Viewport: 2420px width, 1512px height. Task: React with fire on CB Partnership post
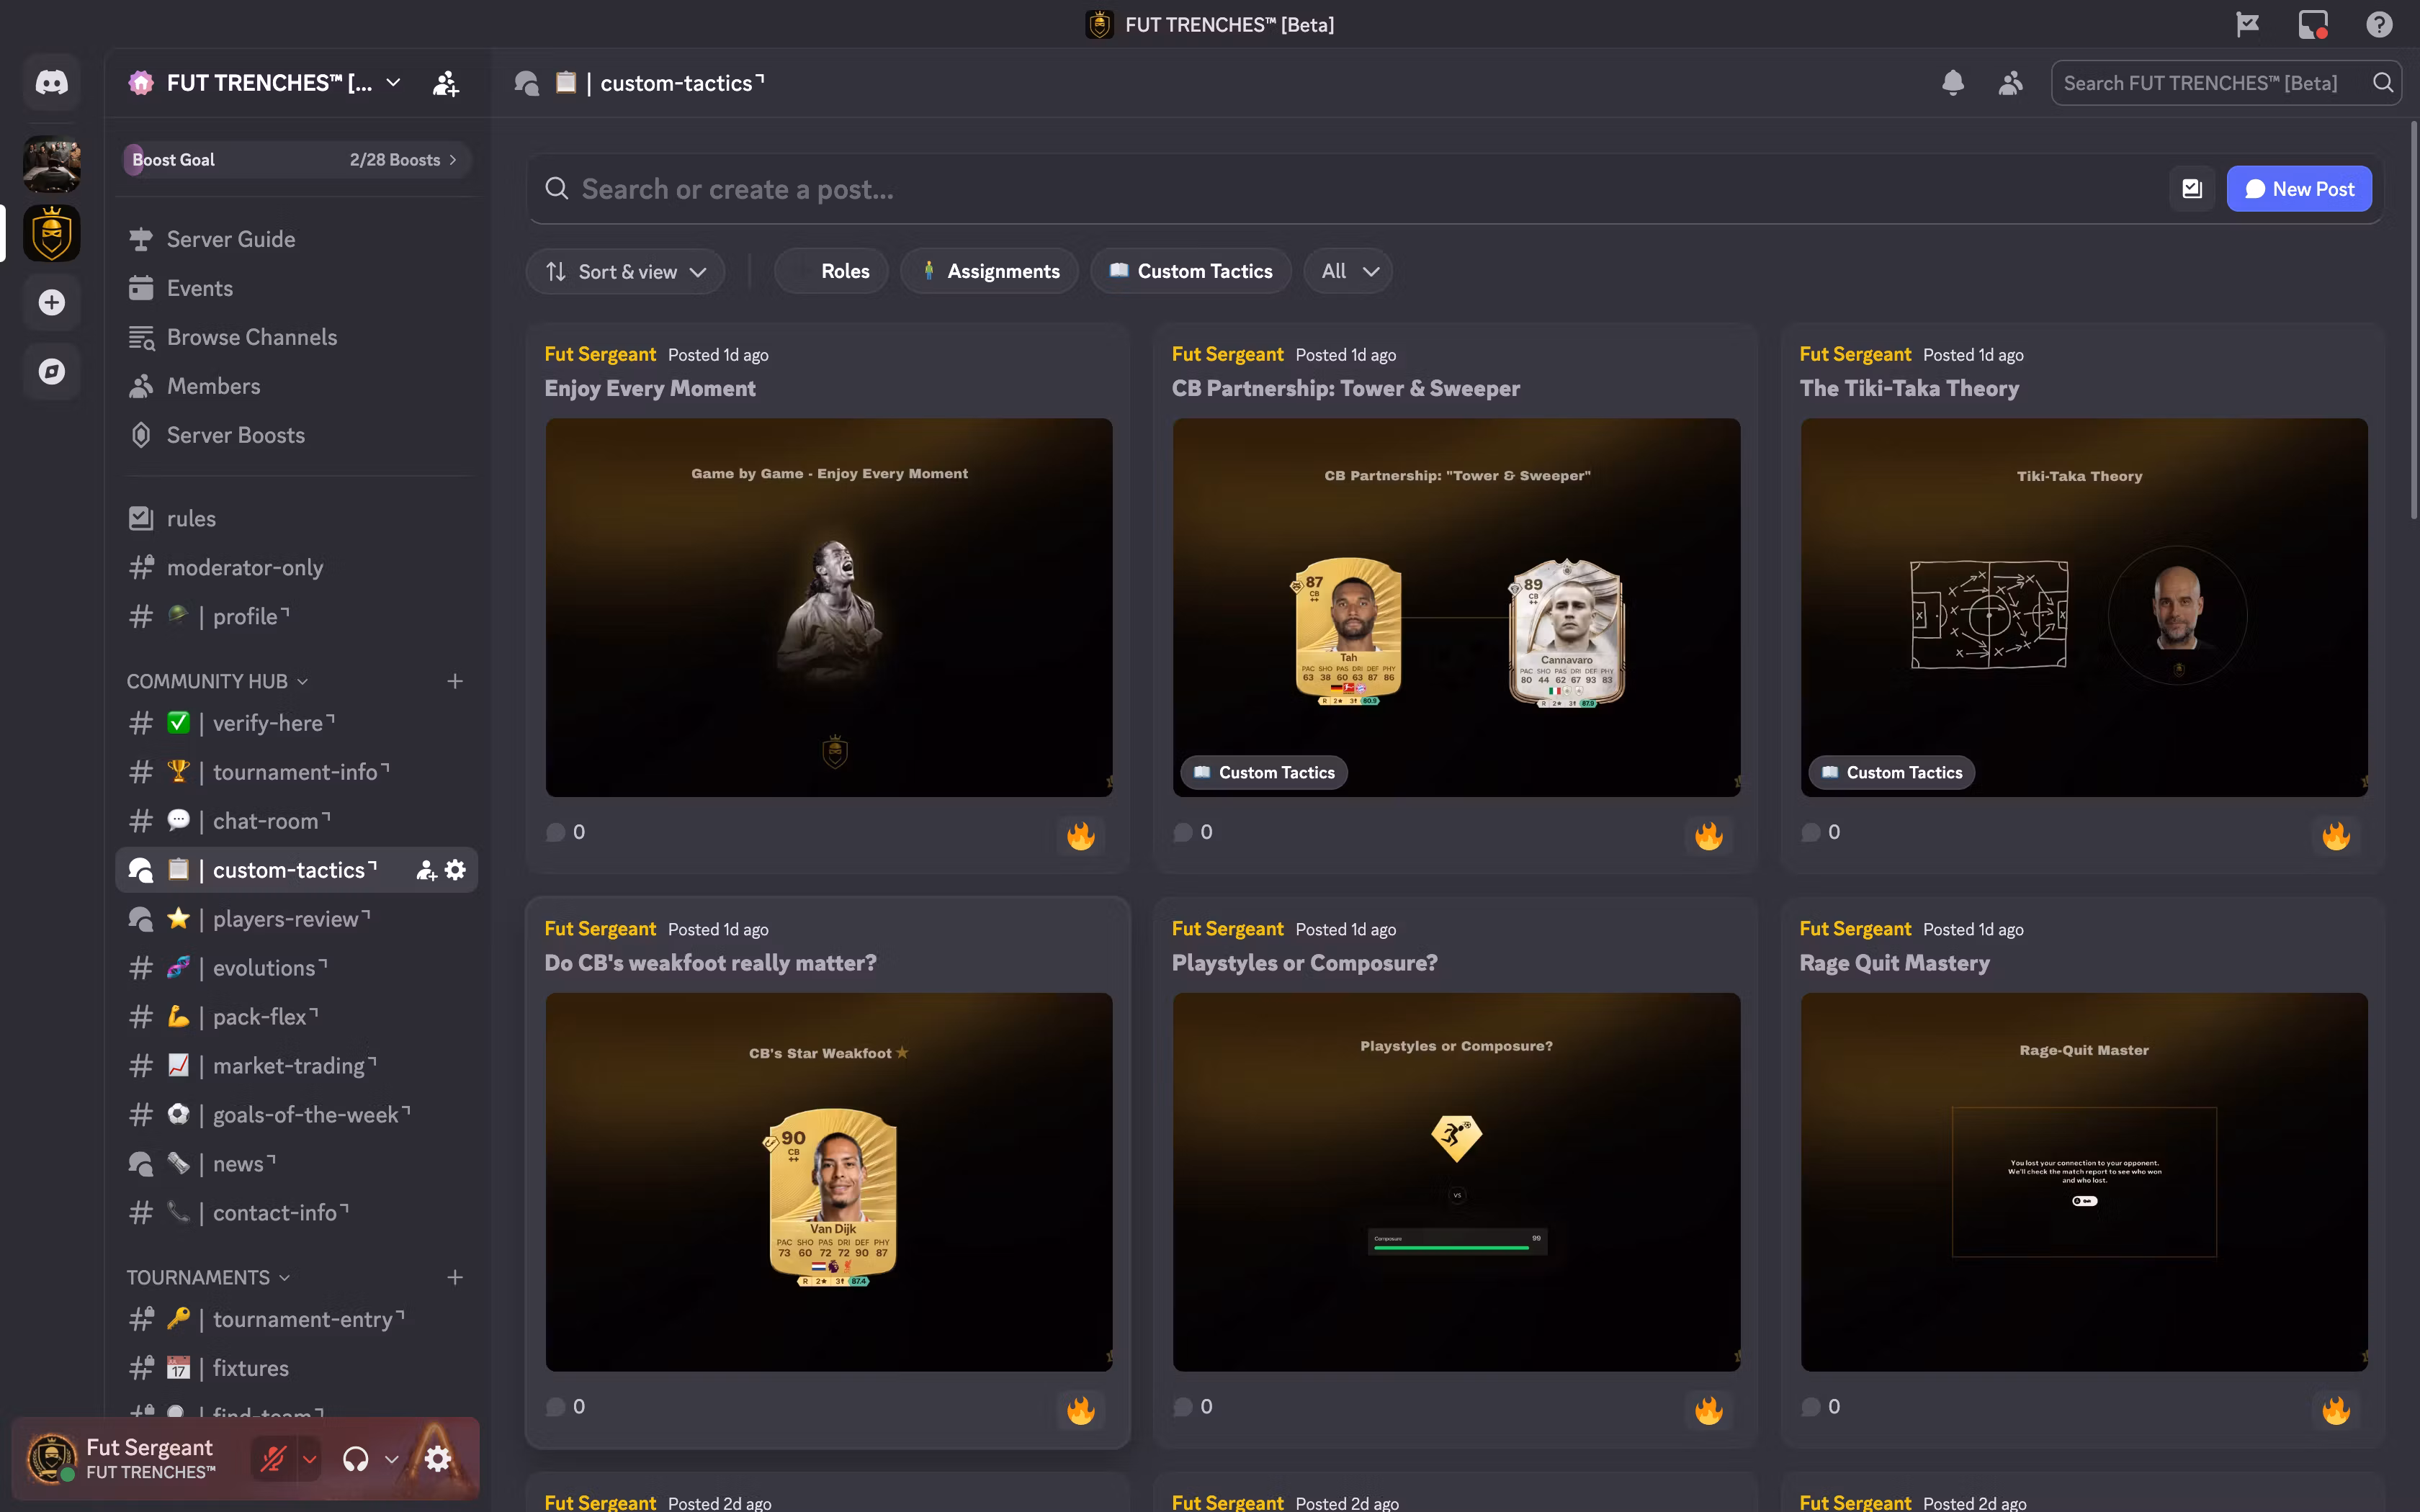1709,835
